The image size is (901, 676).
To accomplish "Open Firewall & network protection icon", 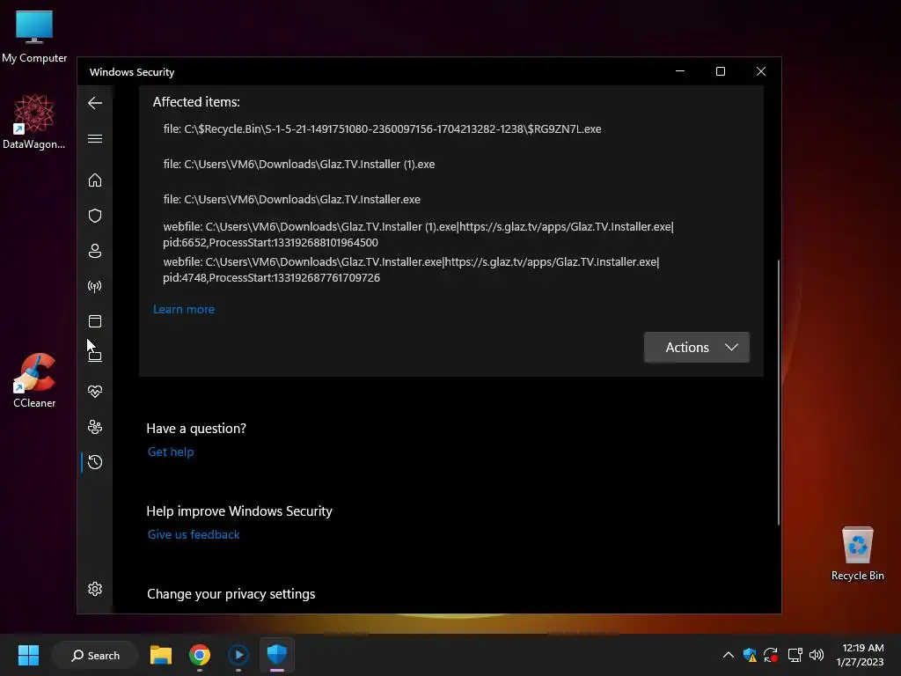I will point(95,286).
